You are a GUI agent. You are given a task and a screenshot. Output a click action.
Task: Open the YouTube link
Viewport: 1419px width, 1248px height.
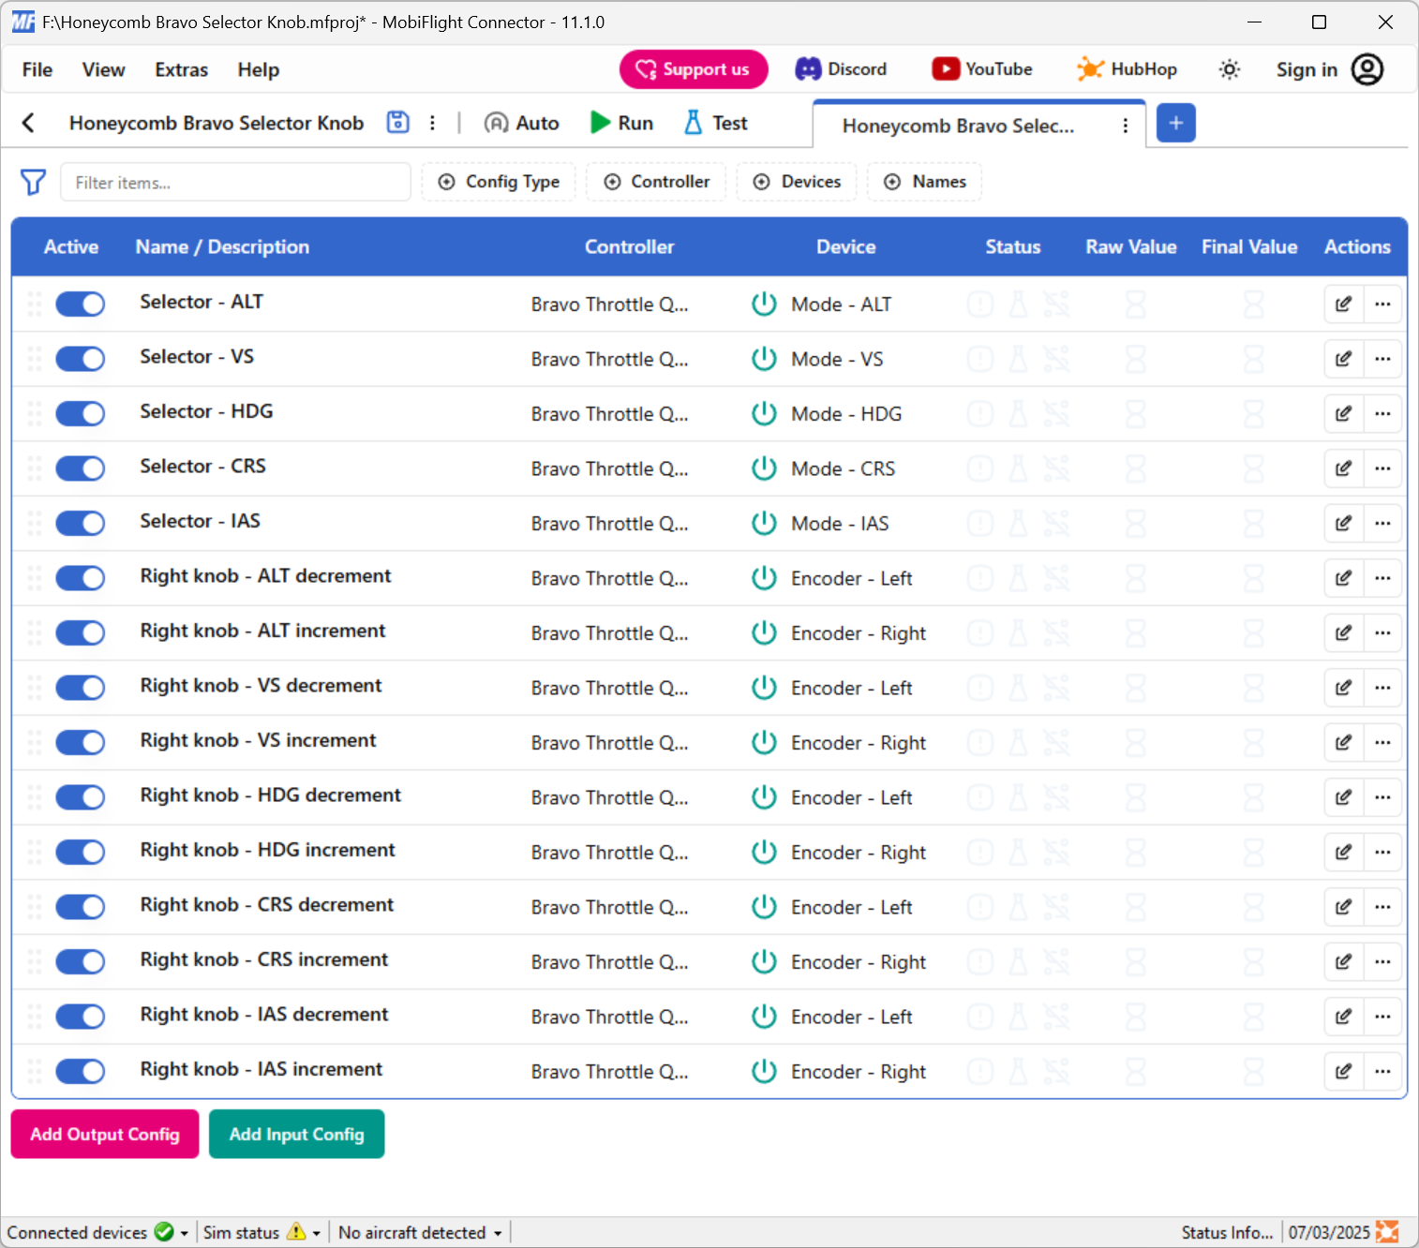(x=982, y=69)
